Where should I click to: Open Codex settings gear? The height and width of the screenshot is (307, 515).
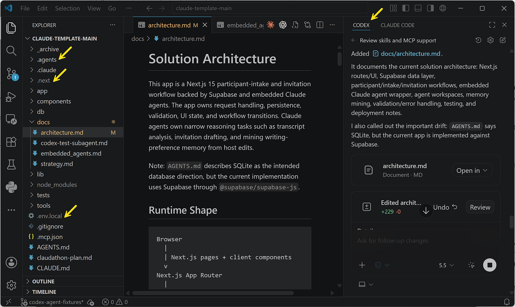click(490, 40)
